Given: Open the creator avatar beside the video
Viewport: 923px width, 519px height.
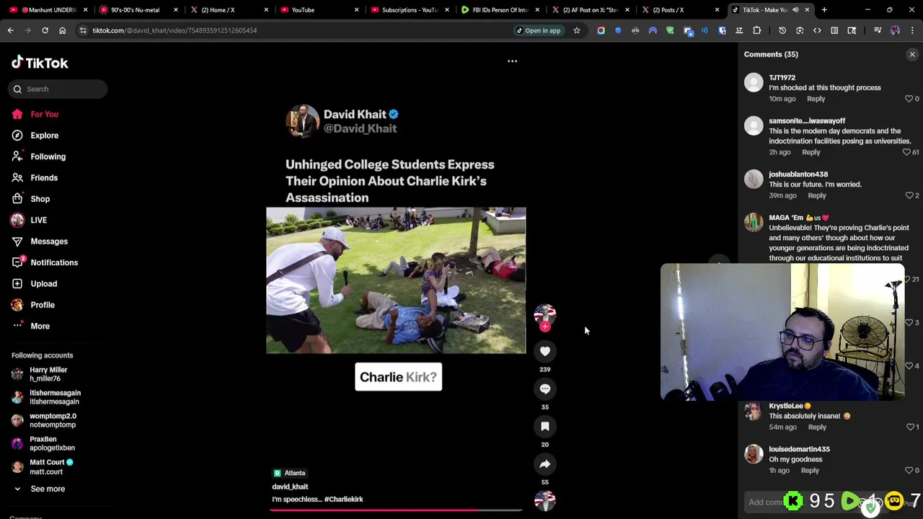Looking at the screenshot, I should tap(545, 314).
